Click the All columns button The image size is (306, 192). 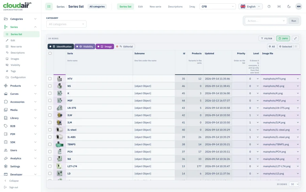(x=272, y=47)
